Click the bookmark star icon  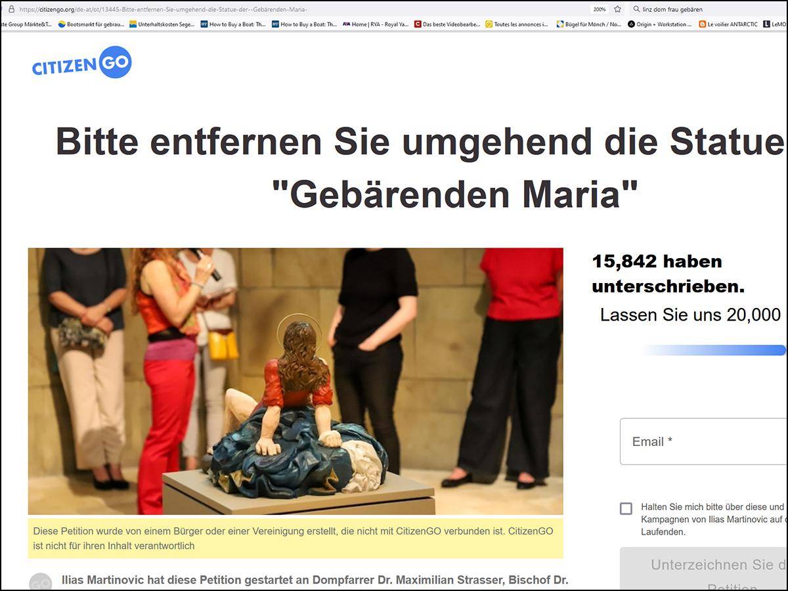tap(617, 9)
